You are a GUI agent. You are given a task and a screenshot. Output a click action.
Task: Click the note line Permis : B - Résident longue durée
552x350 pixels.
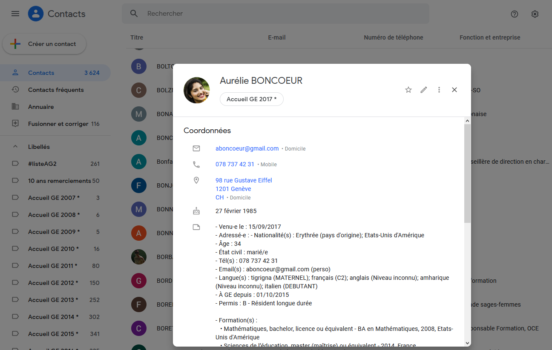[x=264, y=303]
